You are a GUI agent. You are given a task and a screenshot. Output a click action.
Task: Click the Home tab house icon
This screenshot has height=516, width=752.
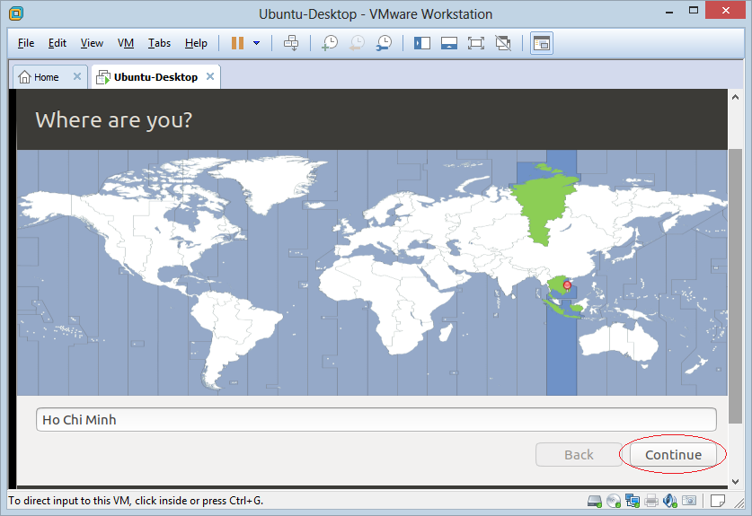[24, 76]
